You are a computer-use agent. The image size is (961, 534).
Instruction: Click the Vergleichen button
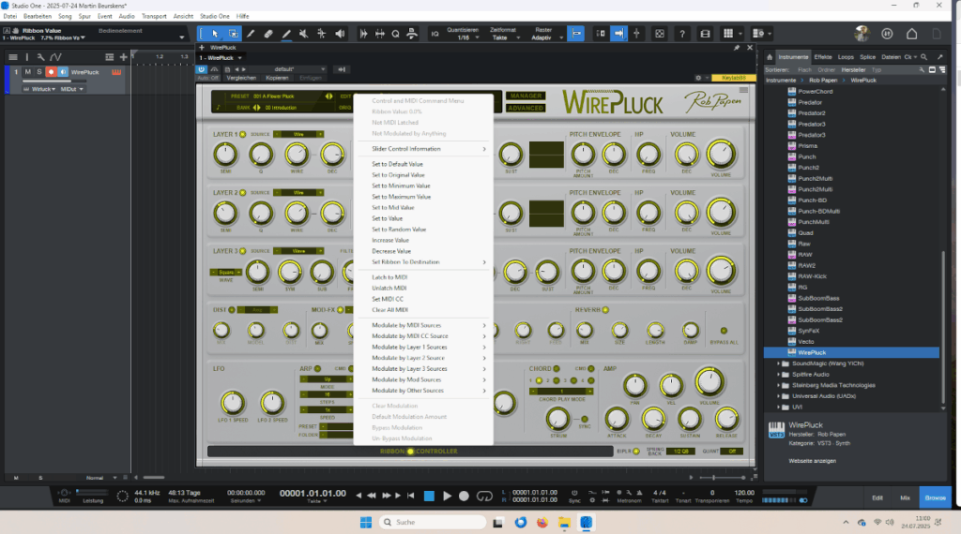click(241, 78)
